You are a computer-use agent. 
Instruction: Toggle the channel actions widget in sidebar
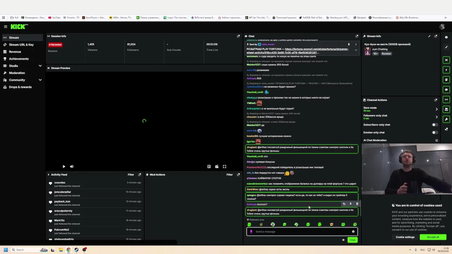446,109
